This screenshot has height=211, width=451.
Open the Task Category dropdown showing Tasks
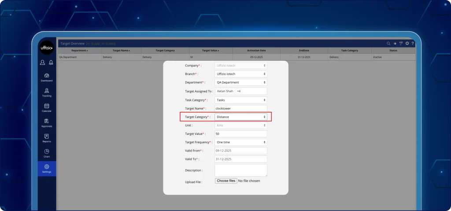coord(241,100)
